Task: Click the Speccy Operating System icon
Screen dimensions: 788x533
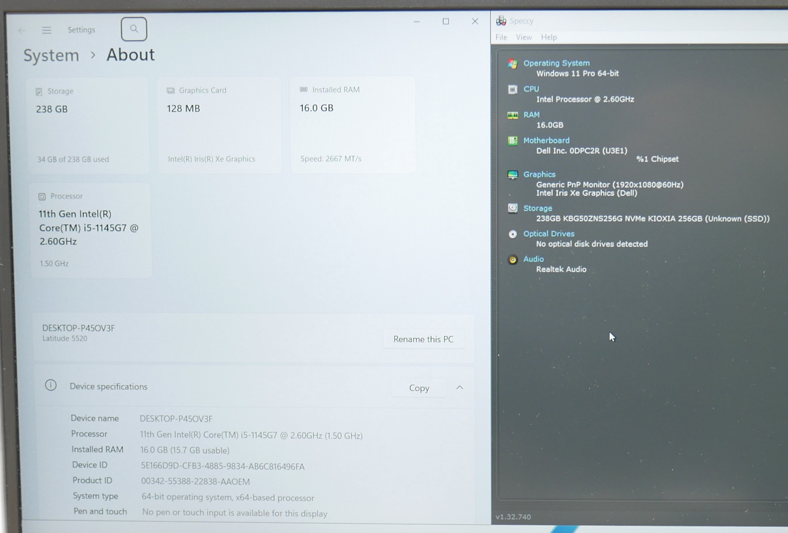Action: coord(512,64)
